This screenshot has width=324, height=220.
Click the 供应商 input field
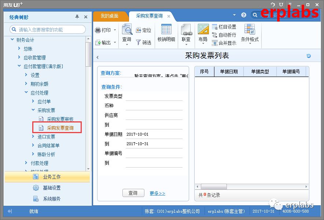tap(154, 115)
